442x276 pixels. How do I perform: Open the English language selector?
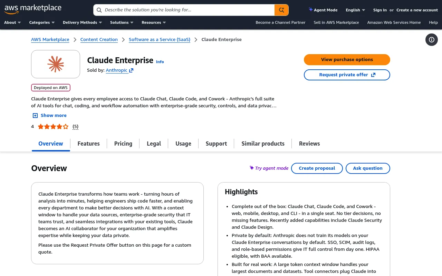(x=355, y=10)
